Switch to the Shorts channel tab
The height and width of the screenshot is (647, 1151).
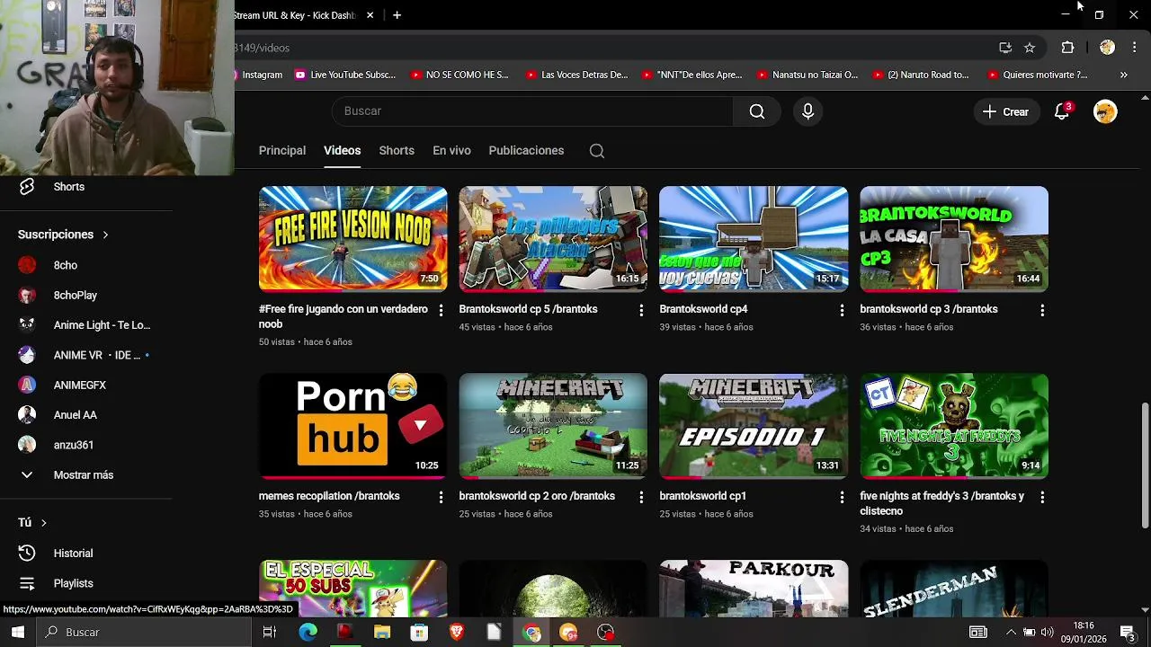[397, 151]
